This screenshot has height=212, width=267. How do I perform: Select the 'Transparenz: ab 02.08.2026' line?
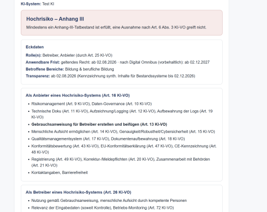(x=111, y=76)
